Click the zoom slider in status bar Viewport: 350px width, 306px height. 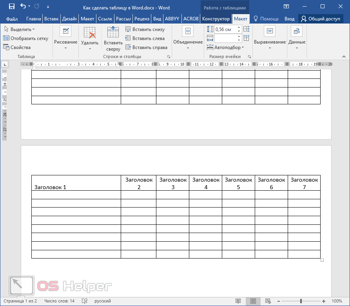coord(301,301)
